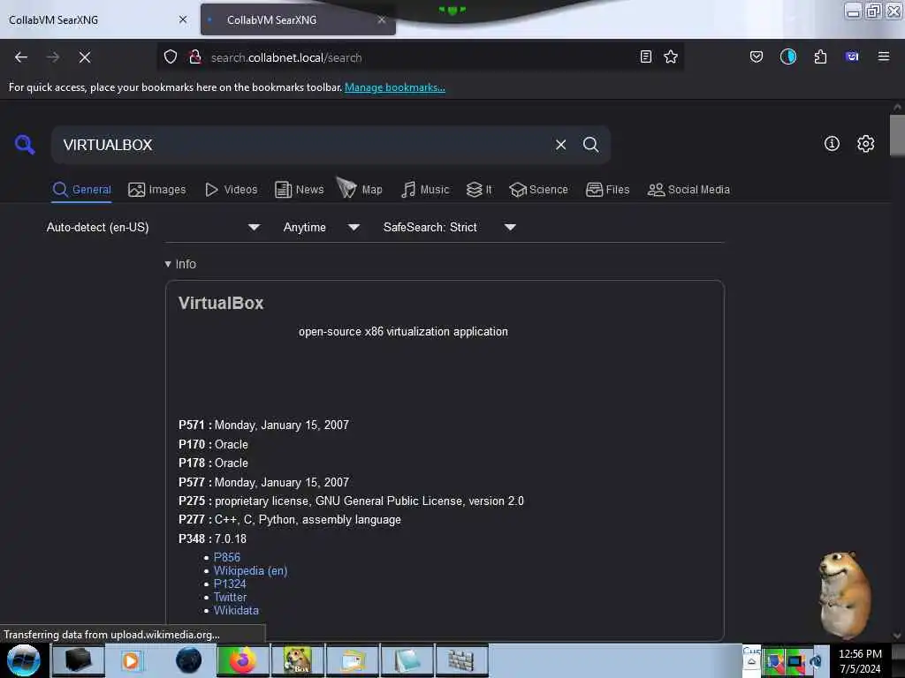
Task: Click the 'P348 : 7.0.18' version line
Action: point(212,539)
